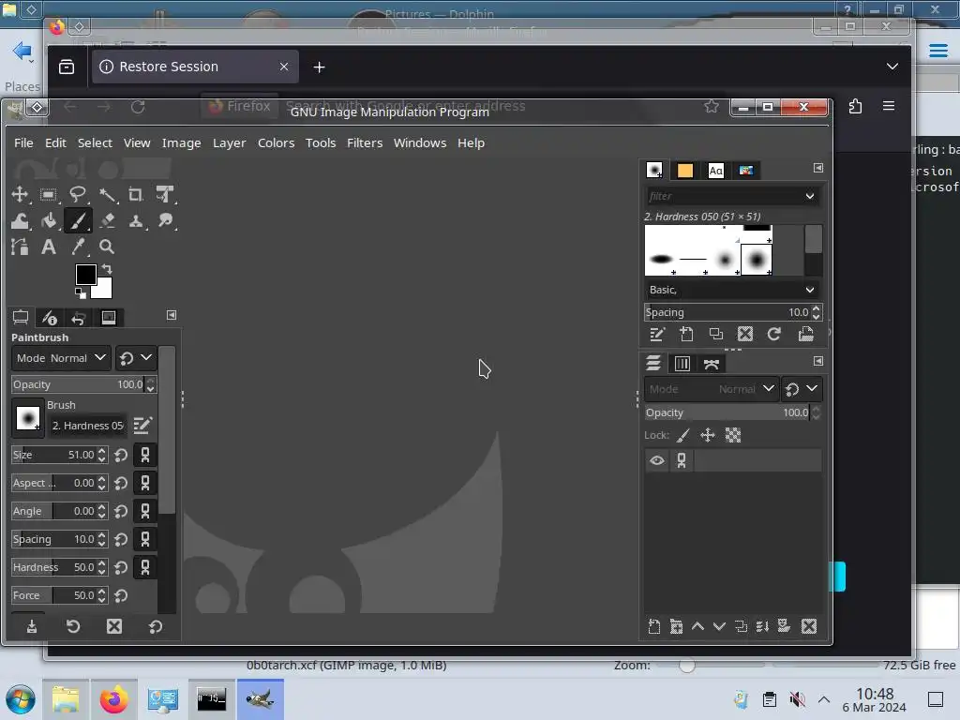Viewport: 960px width, 720px height.
Task: Edit the current brush in tool options
Action: tap(142, 425)
